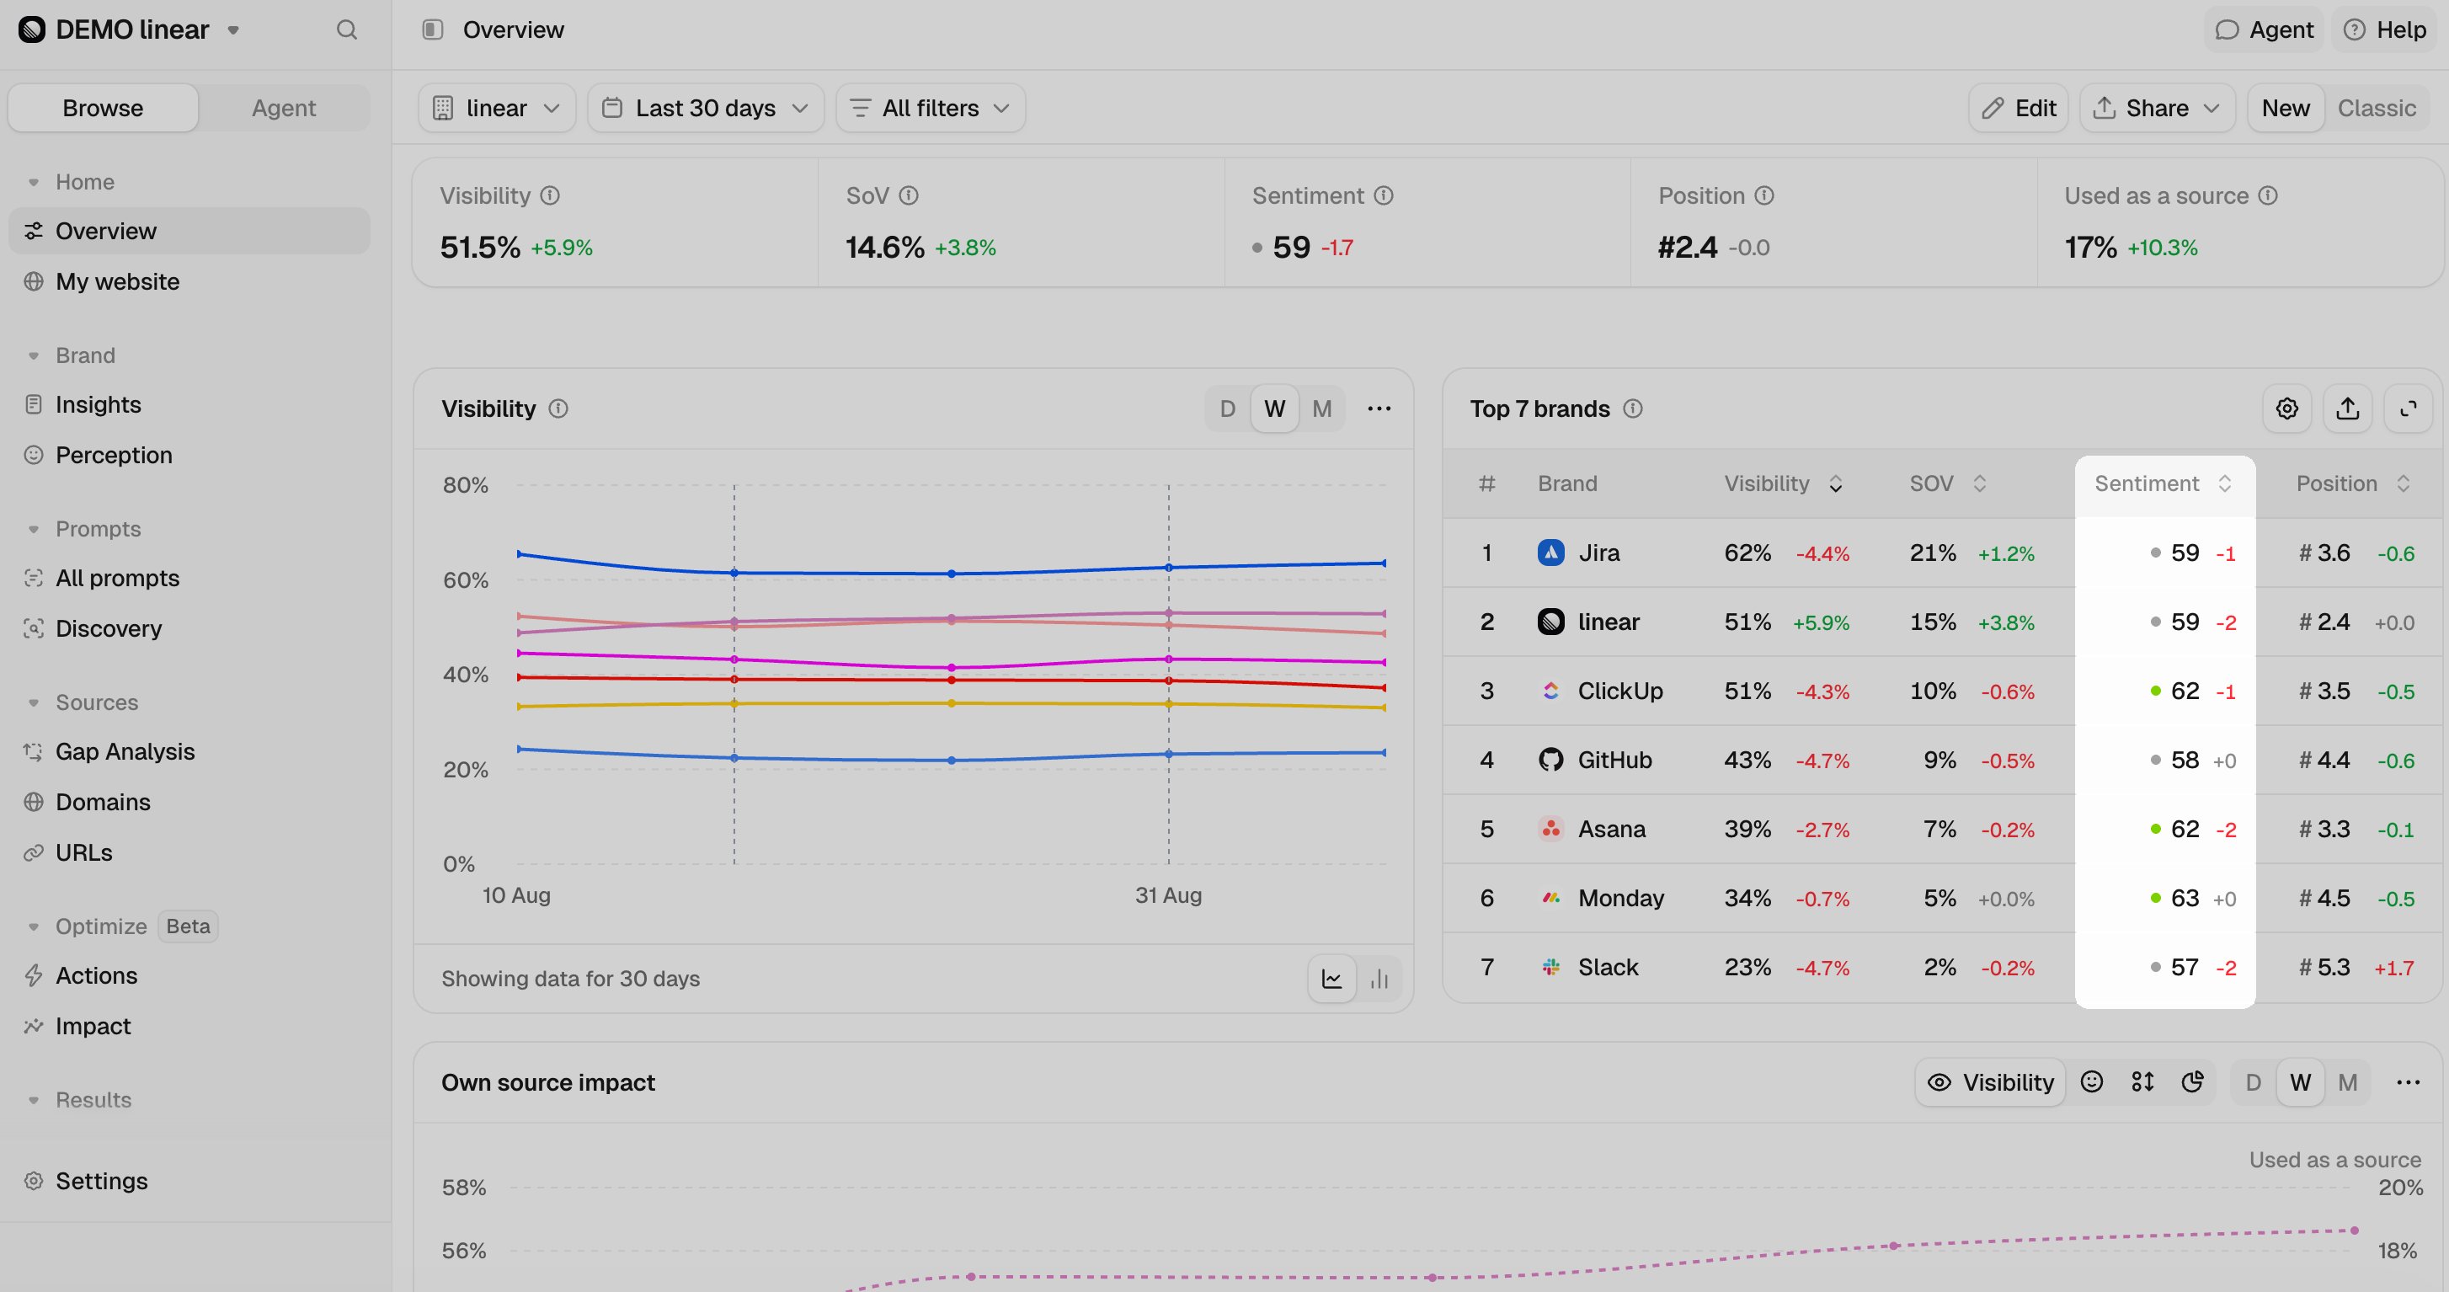Screen dimensions: 2449x1292
Task: Open Gap Analysis in sidebar
Action: click(x=125, y=751)
